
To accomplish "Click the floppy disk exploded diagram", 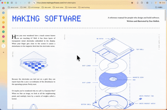I will 113,73.
